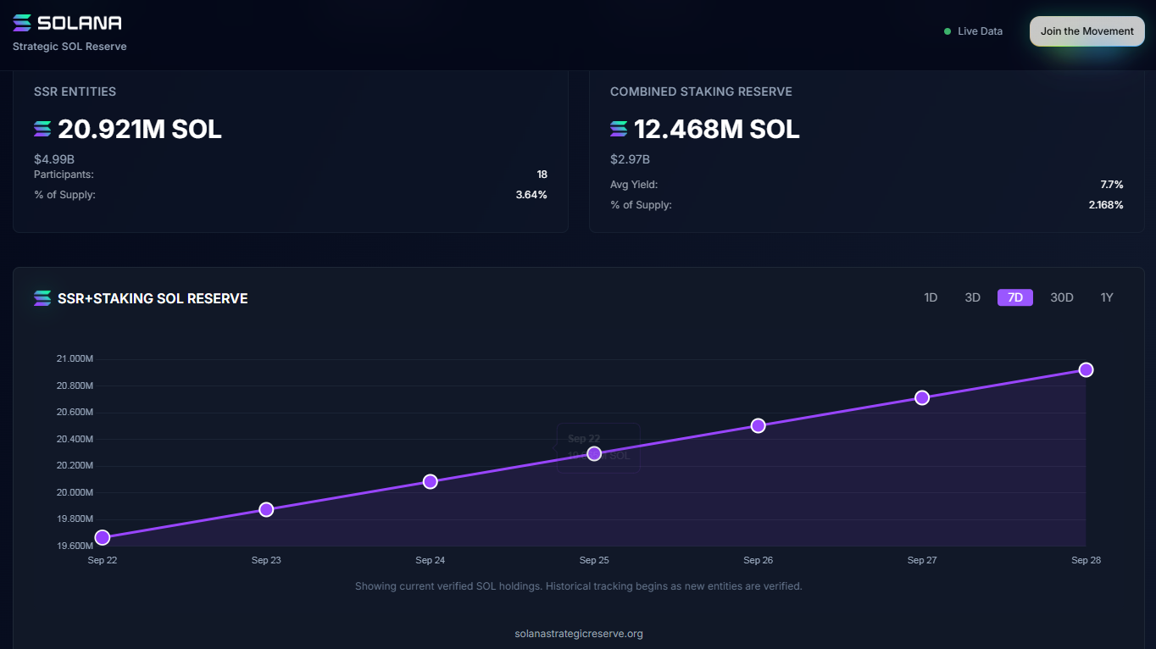Click the 'Showing current verified SOL holdings' note
1156x649 pixels.
click(x=578, y=586)
